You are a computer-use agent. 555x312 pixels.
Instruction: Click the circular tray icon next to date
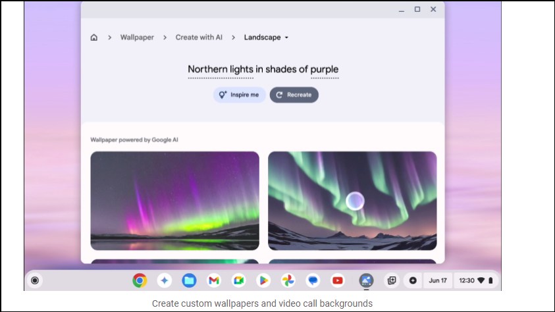click(x=413, y=280)
